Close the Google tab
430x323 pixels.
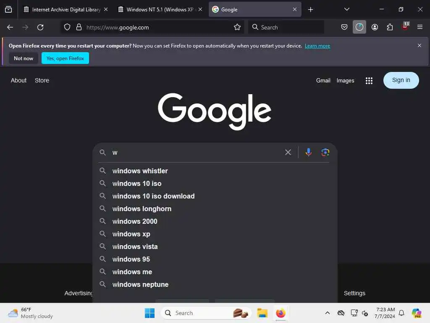tap(294, 9)
